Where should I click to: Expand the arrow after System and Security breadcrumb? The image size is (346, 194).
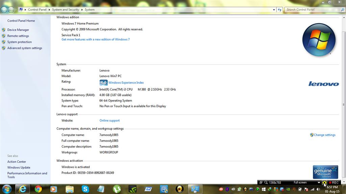pos(82,10)
